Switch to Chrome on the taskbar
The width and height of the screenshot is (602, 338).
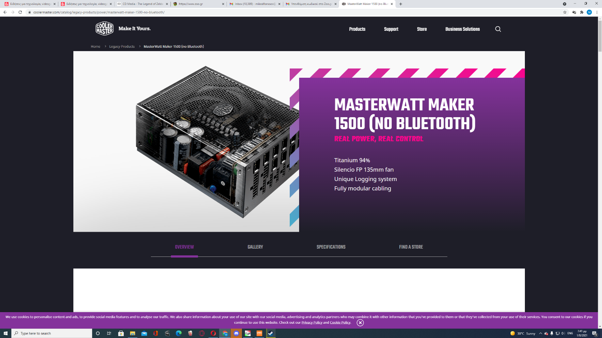coord(225,333)
